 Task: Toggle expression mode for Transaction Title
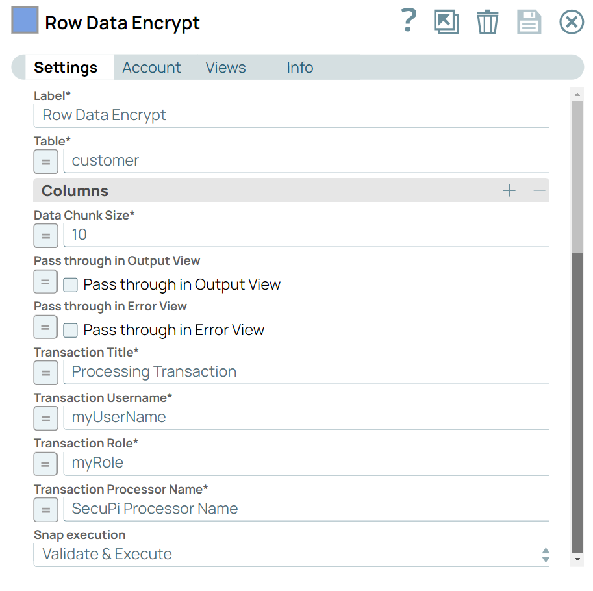coord(45,372)
